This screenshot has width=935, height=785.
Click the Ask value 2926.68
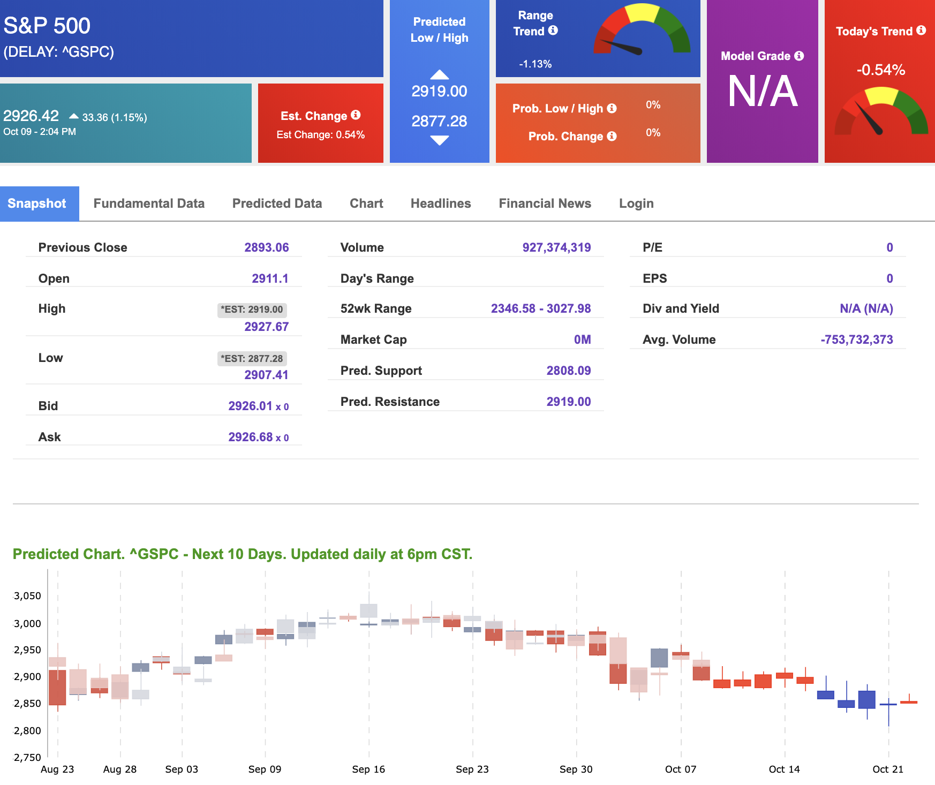coord(251,437)
